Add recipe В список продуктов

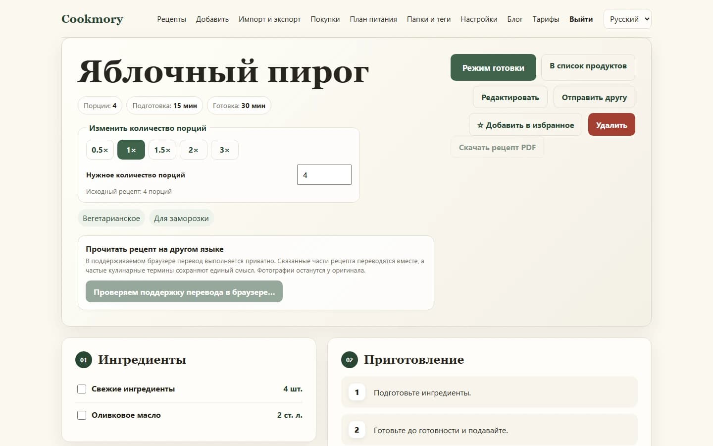point(588,67)
